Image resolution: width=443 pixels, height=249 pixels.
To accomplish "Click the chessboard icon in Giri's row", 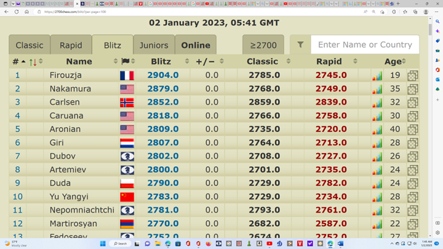I will (412, 143).
